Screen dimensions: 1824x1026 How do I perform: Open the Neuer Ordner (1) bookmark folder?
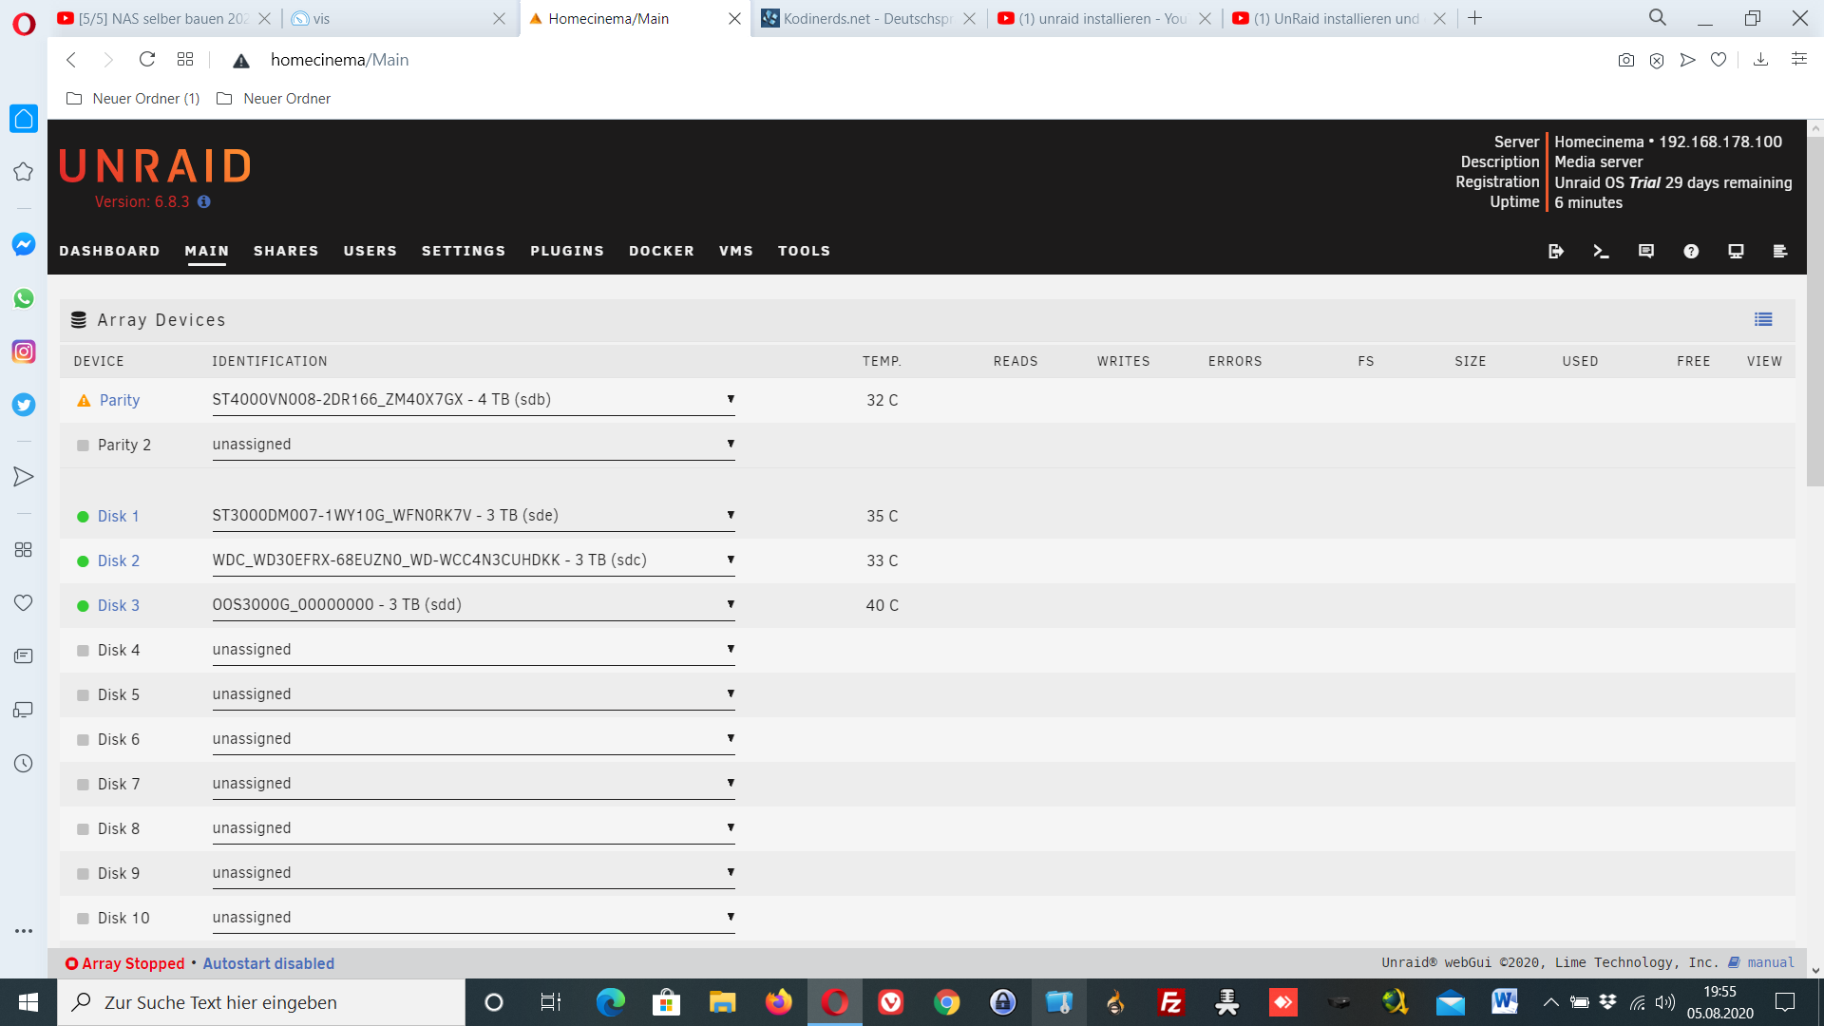(x=133, y=99)
